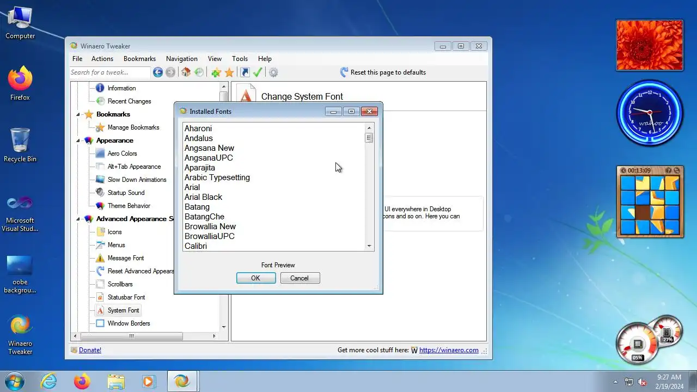Select Message Font tree item
This screenshot has height=392, width=697.
[x=126, y=258]
